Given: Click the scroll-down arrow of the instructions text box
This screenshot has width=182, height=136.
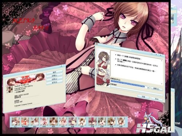Looking at the screenshot, I should click(x=162, y=83).
